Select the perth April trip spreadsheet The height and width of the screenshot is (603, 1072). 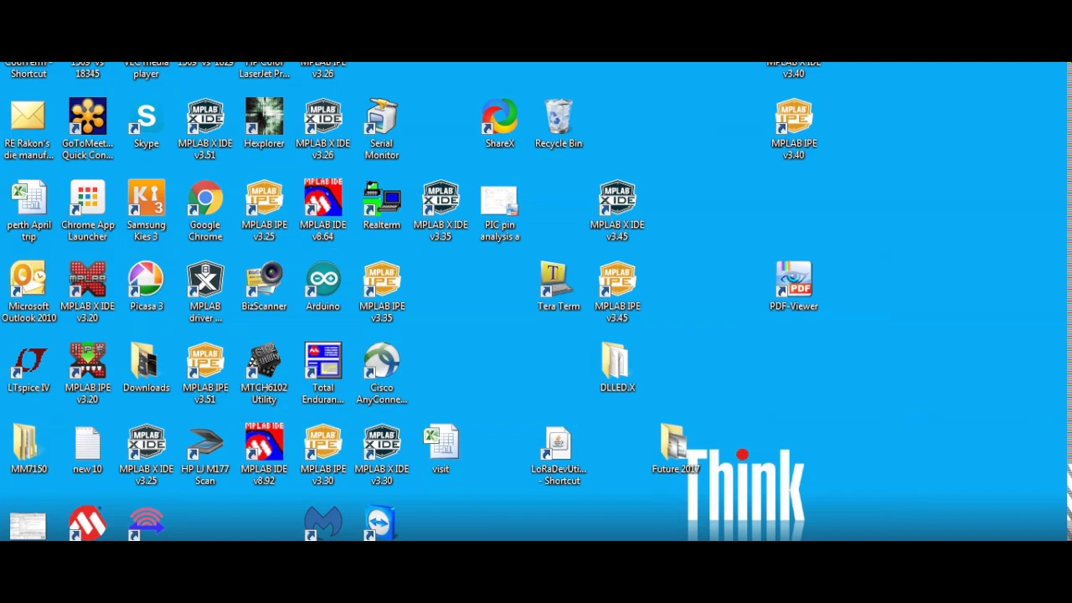click(28, 211)
